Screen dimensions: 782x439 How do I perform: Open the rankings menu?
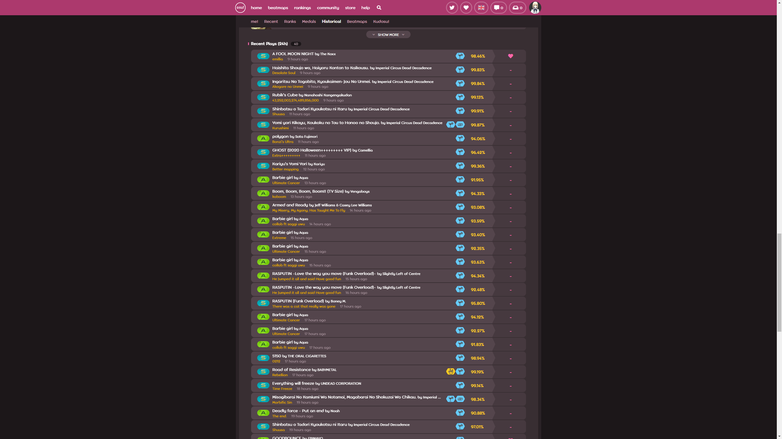point(302,8)
